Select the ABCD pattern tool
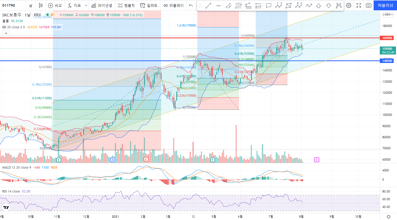397x220 pixels. tap(299, 6)
